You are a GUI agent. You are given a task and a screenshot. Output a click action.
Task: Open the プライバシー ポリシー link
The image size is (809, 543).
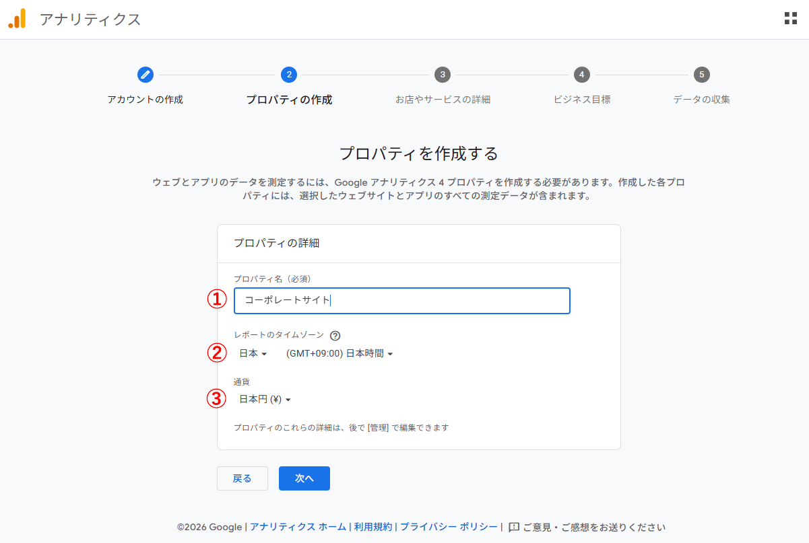click(x=449, y=527)
